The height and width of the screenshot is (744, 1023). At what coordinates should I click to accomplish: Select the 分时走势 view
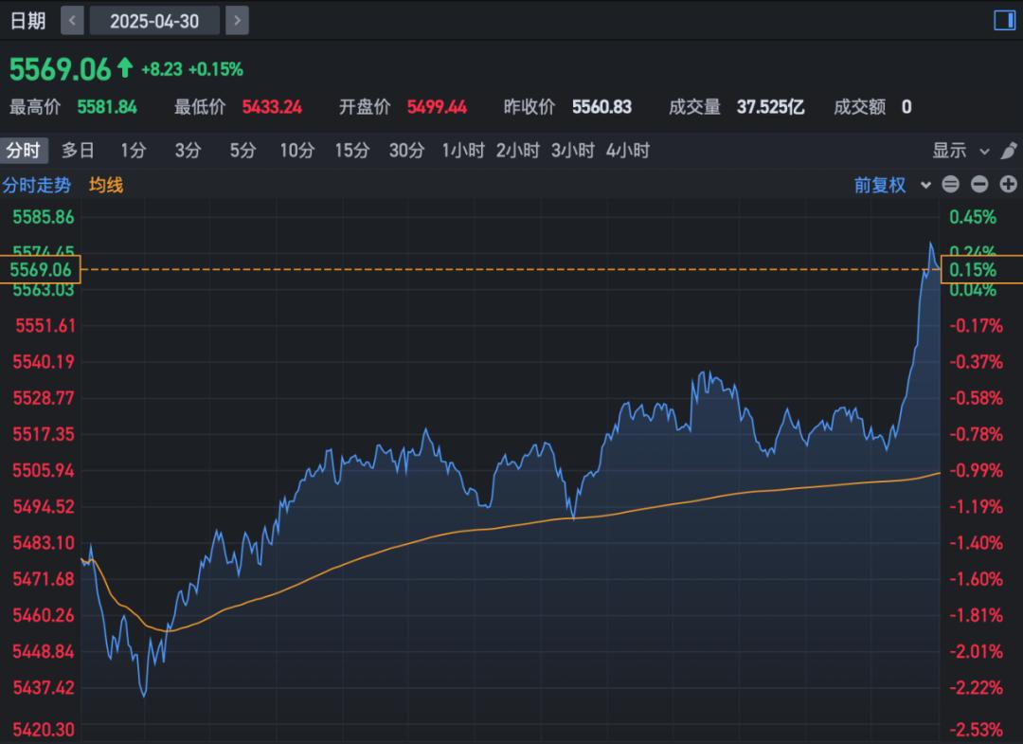[x=38, y=185]
